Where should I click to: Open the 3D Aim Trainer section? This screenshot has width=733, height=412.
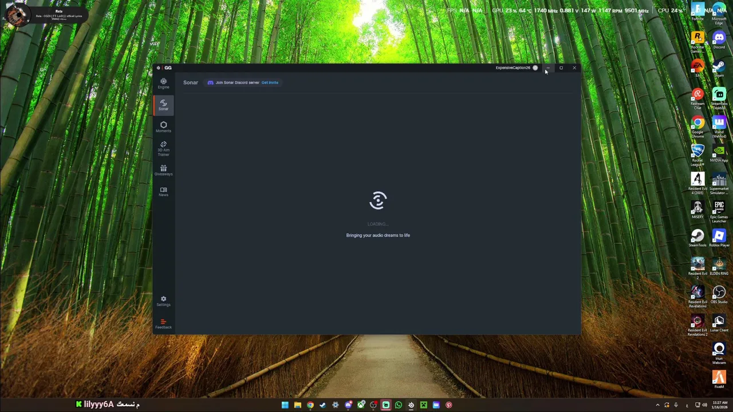[x=163, y=149]
